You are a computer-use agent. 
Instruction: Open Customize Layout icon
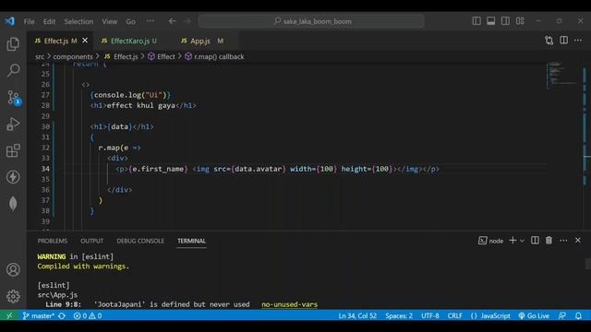pos(520,21)
